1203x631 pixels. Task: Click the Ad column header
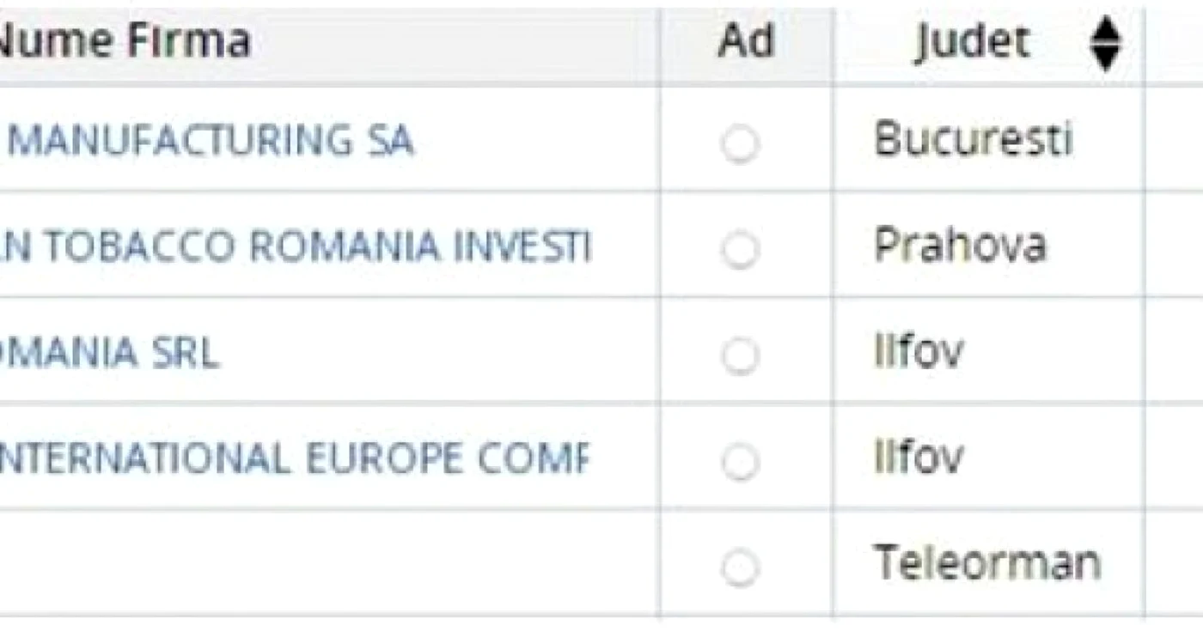click(746, 40)
